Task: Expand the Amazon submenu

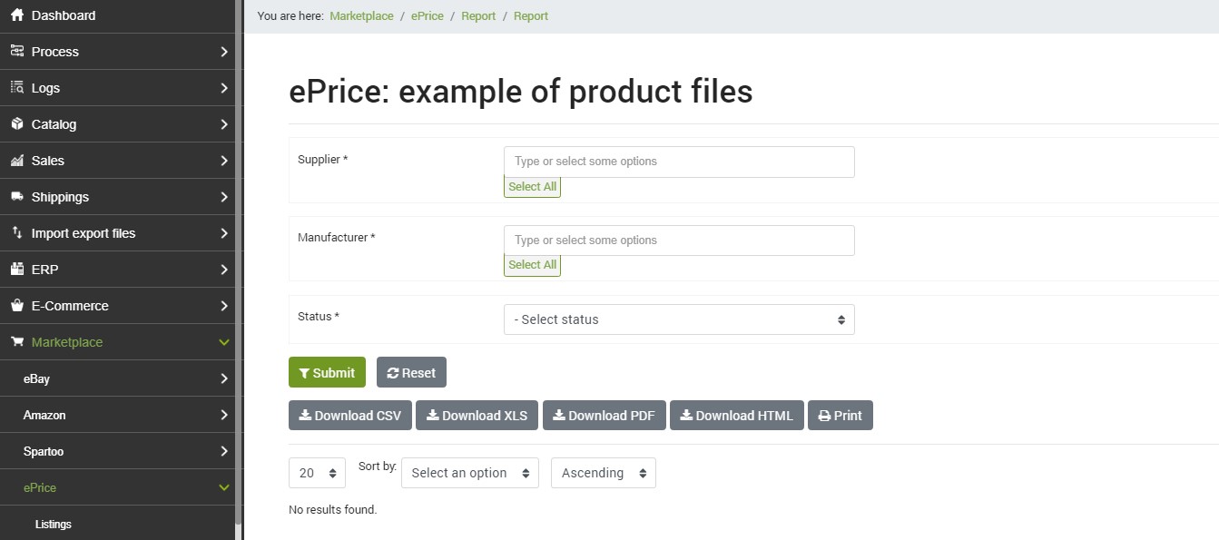Action: [x=117, y=415]
